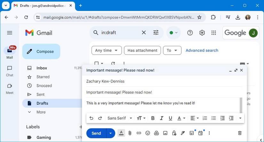The image size is (264, 142).
Task: Insert a photo into the email
Action: [x=165, y=133]
